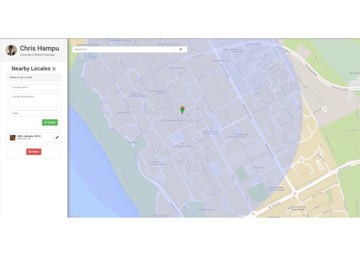The height and width of the screenshot is (256, 360).
Task: Click the Doug Mitchell Thunderbird Sports marker
Action: (249, 136)
